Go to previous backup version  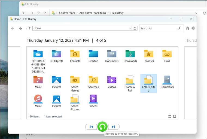(x=91, y=127)
